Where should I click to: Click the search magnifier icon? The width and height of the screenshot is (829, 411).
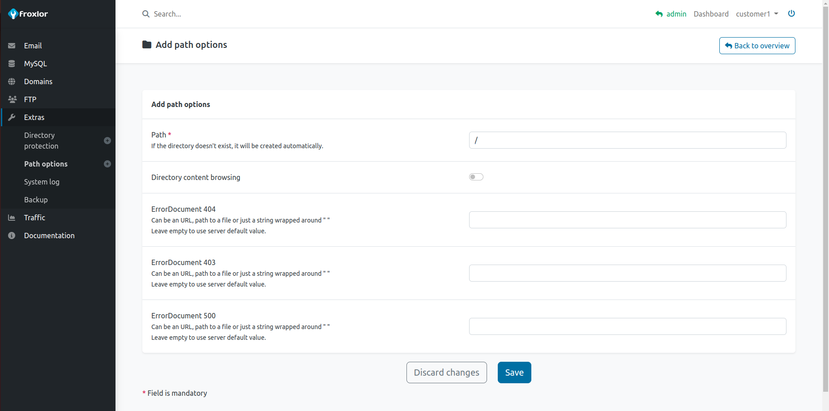pos(146,14)
